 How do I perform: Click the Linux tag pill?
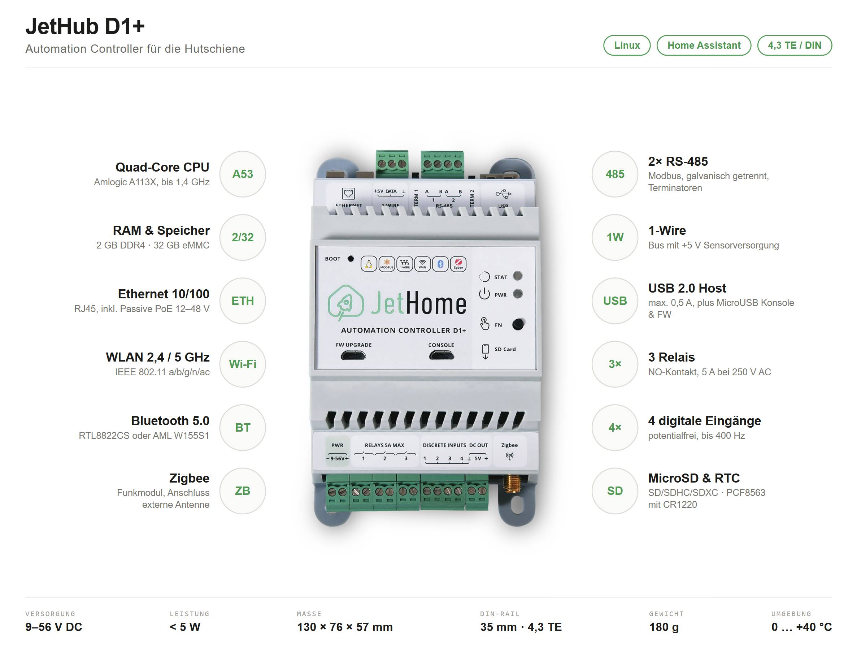point(627,46)
